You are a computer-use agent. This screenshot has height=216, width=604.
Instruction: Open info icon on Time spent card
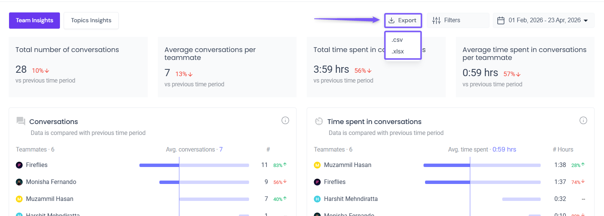tap(583, 121)
